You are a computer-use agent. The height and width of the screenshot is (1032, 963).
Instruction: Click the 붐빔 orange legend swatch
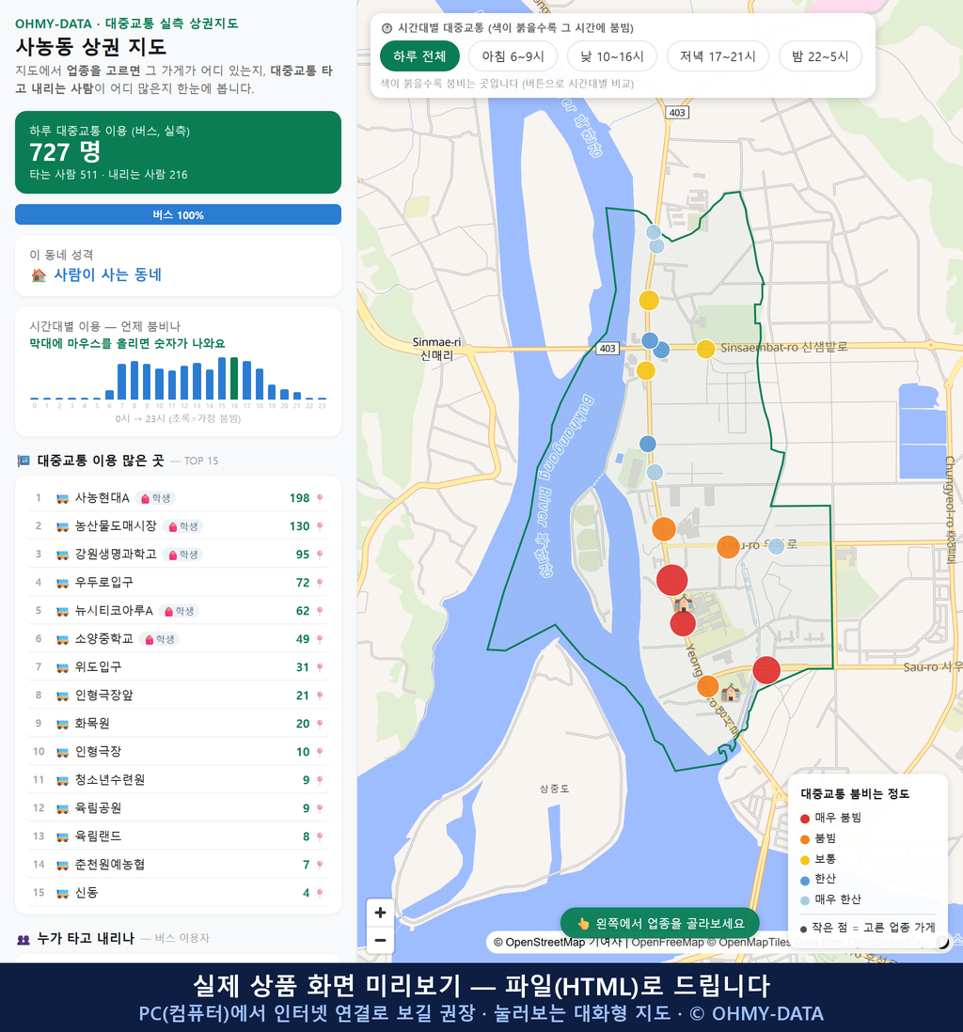(804, 839)
